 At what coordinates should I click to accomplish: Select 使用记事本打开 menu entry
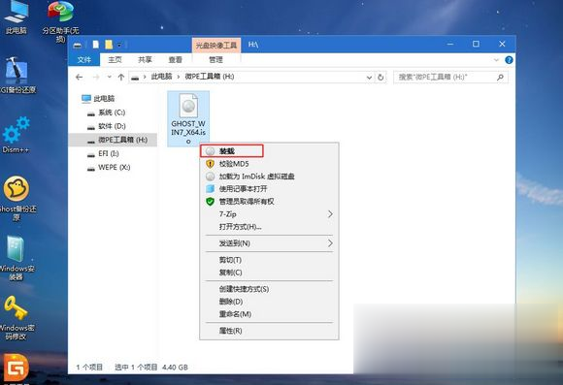tap(269, 189)
